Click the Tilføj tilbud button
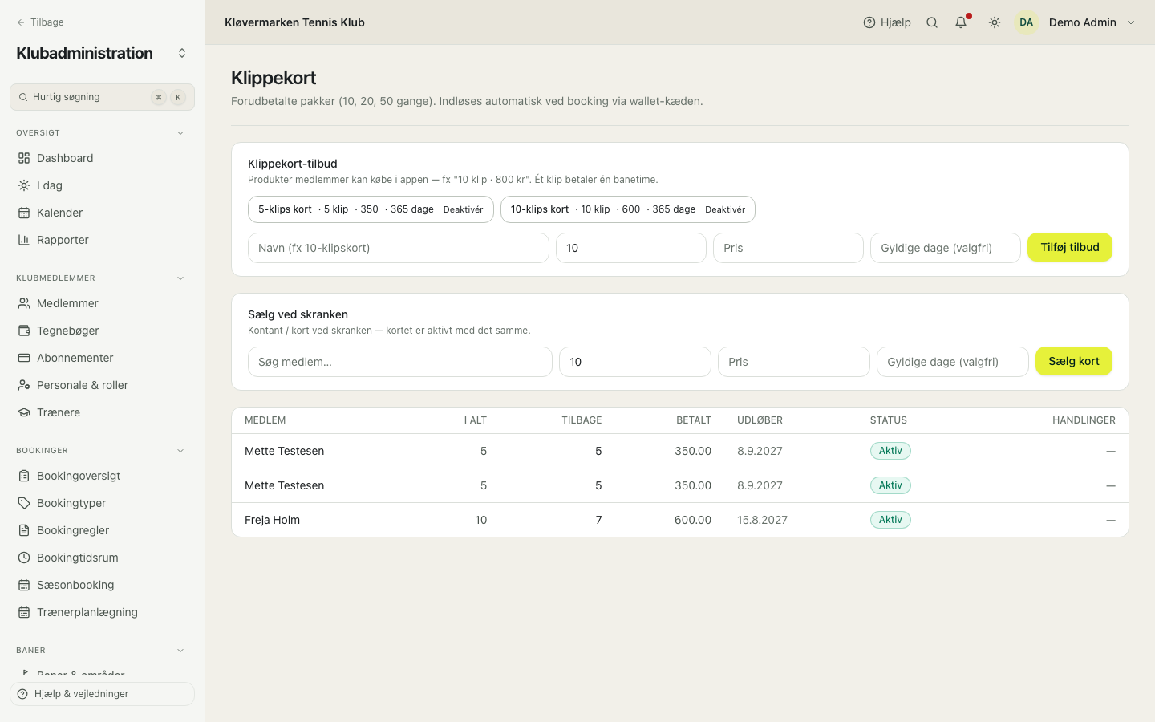The width and height of the screenshot is (1155, 722). point(1070,247)
